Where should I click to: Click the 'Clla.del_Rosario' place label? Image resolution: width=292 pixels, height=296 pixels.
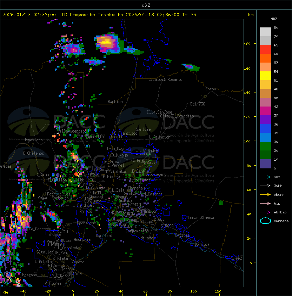[165, 79]
